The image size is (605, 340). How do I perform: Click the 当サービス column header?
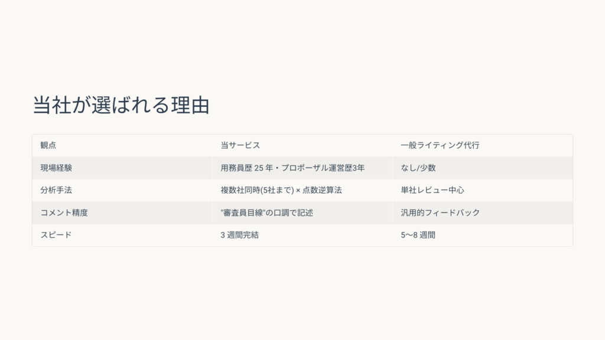pyautogui.click(x=240, y=145)
